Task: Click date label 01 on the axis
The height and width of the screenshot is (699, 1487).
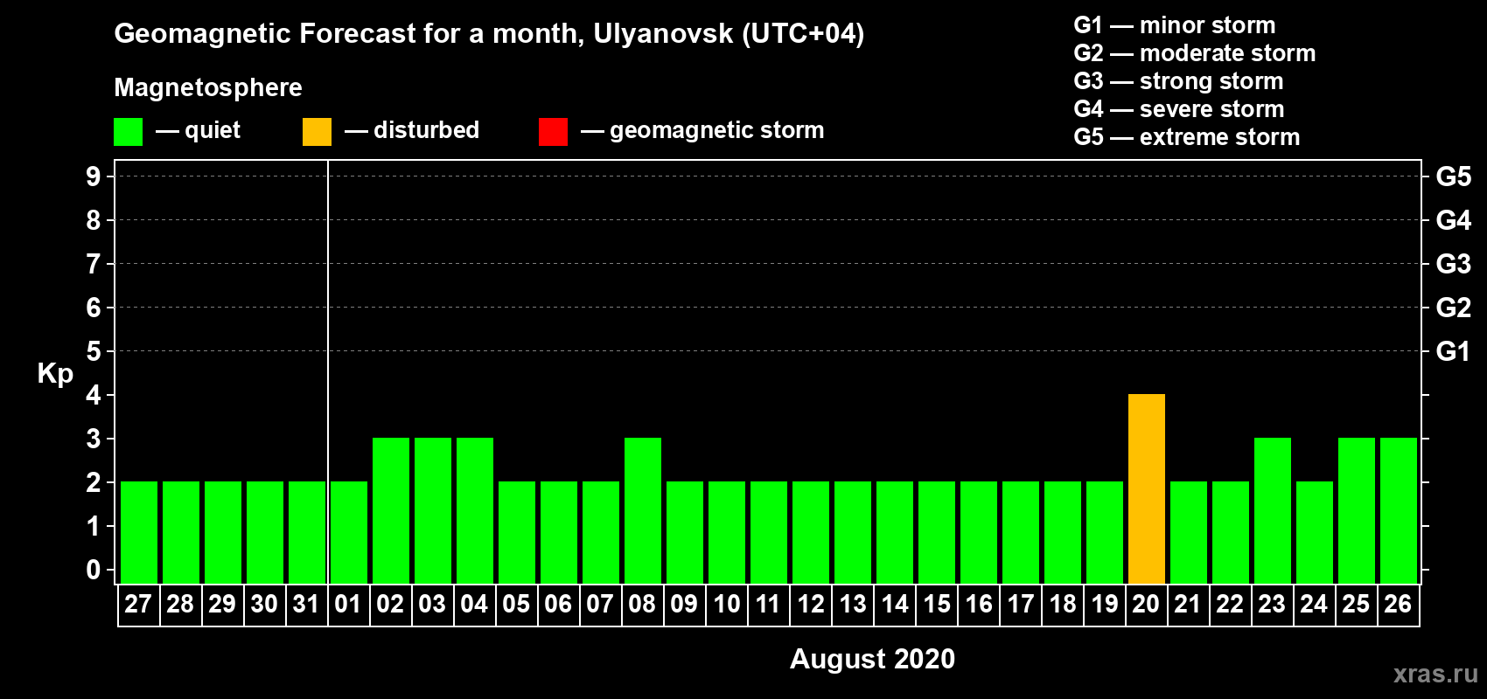Action: click(348, 605)
